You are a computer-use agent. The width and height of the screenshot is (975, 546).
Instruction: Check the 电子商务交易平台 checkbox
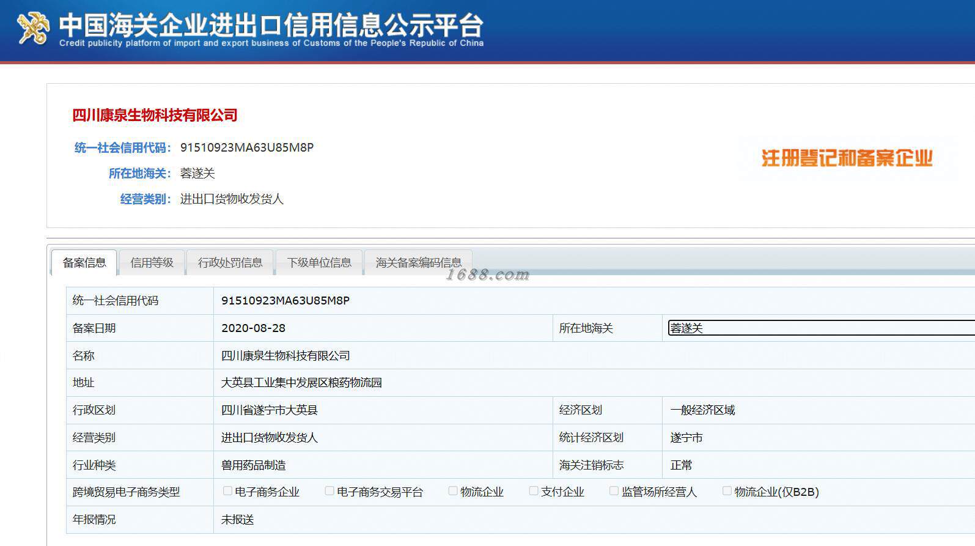(x=329, y=491)
